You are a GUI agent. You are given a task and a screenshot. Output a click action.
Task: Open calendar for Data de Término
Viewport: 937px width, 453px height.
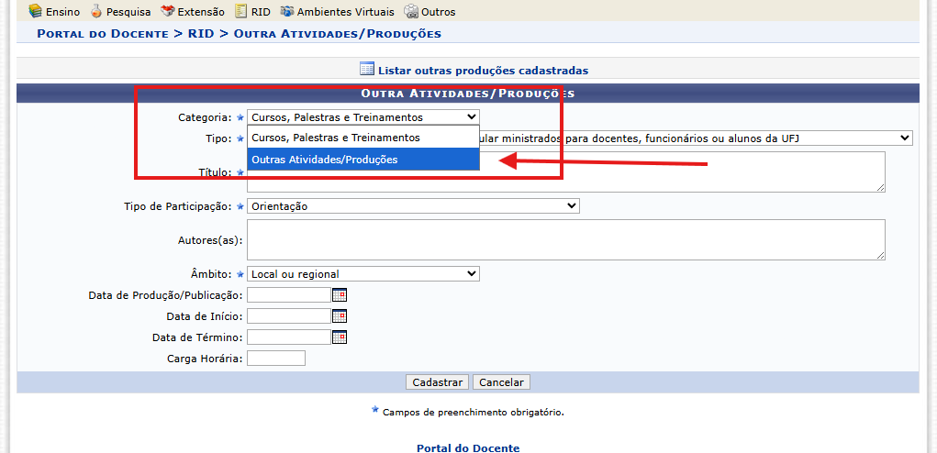pos(340,337)
